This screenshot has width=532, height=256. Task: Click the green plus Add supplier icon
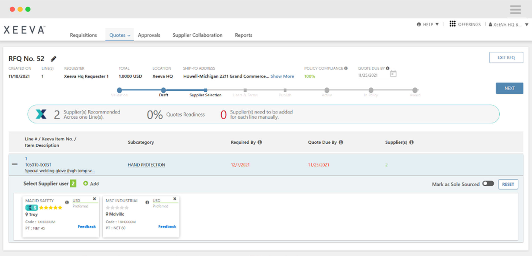coord(86,184)
